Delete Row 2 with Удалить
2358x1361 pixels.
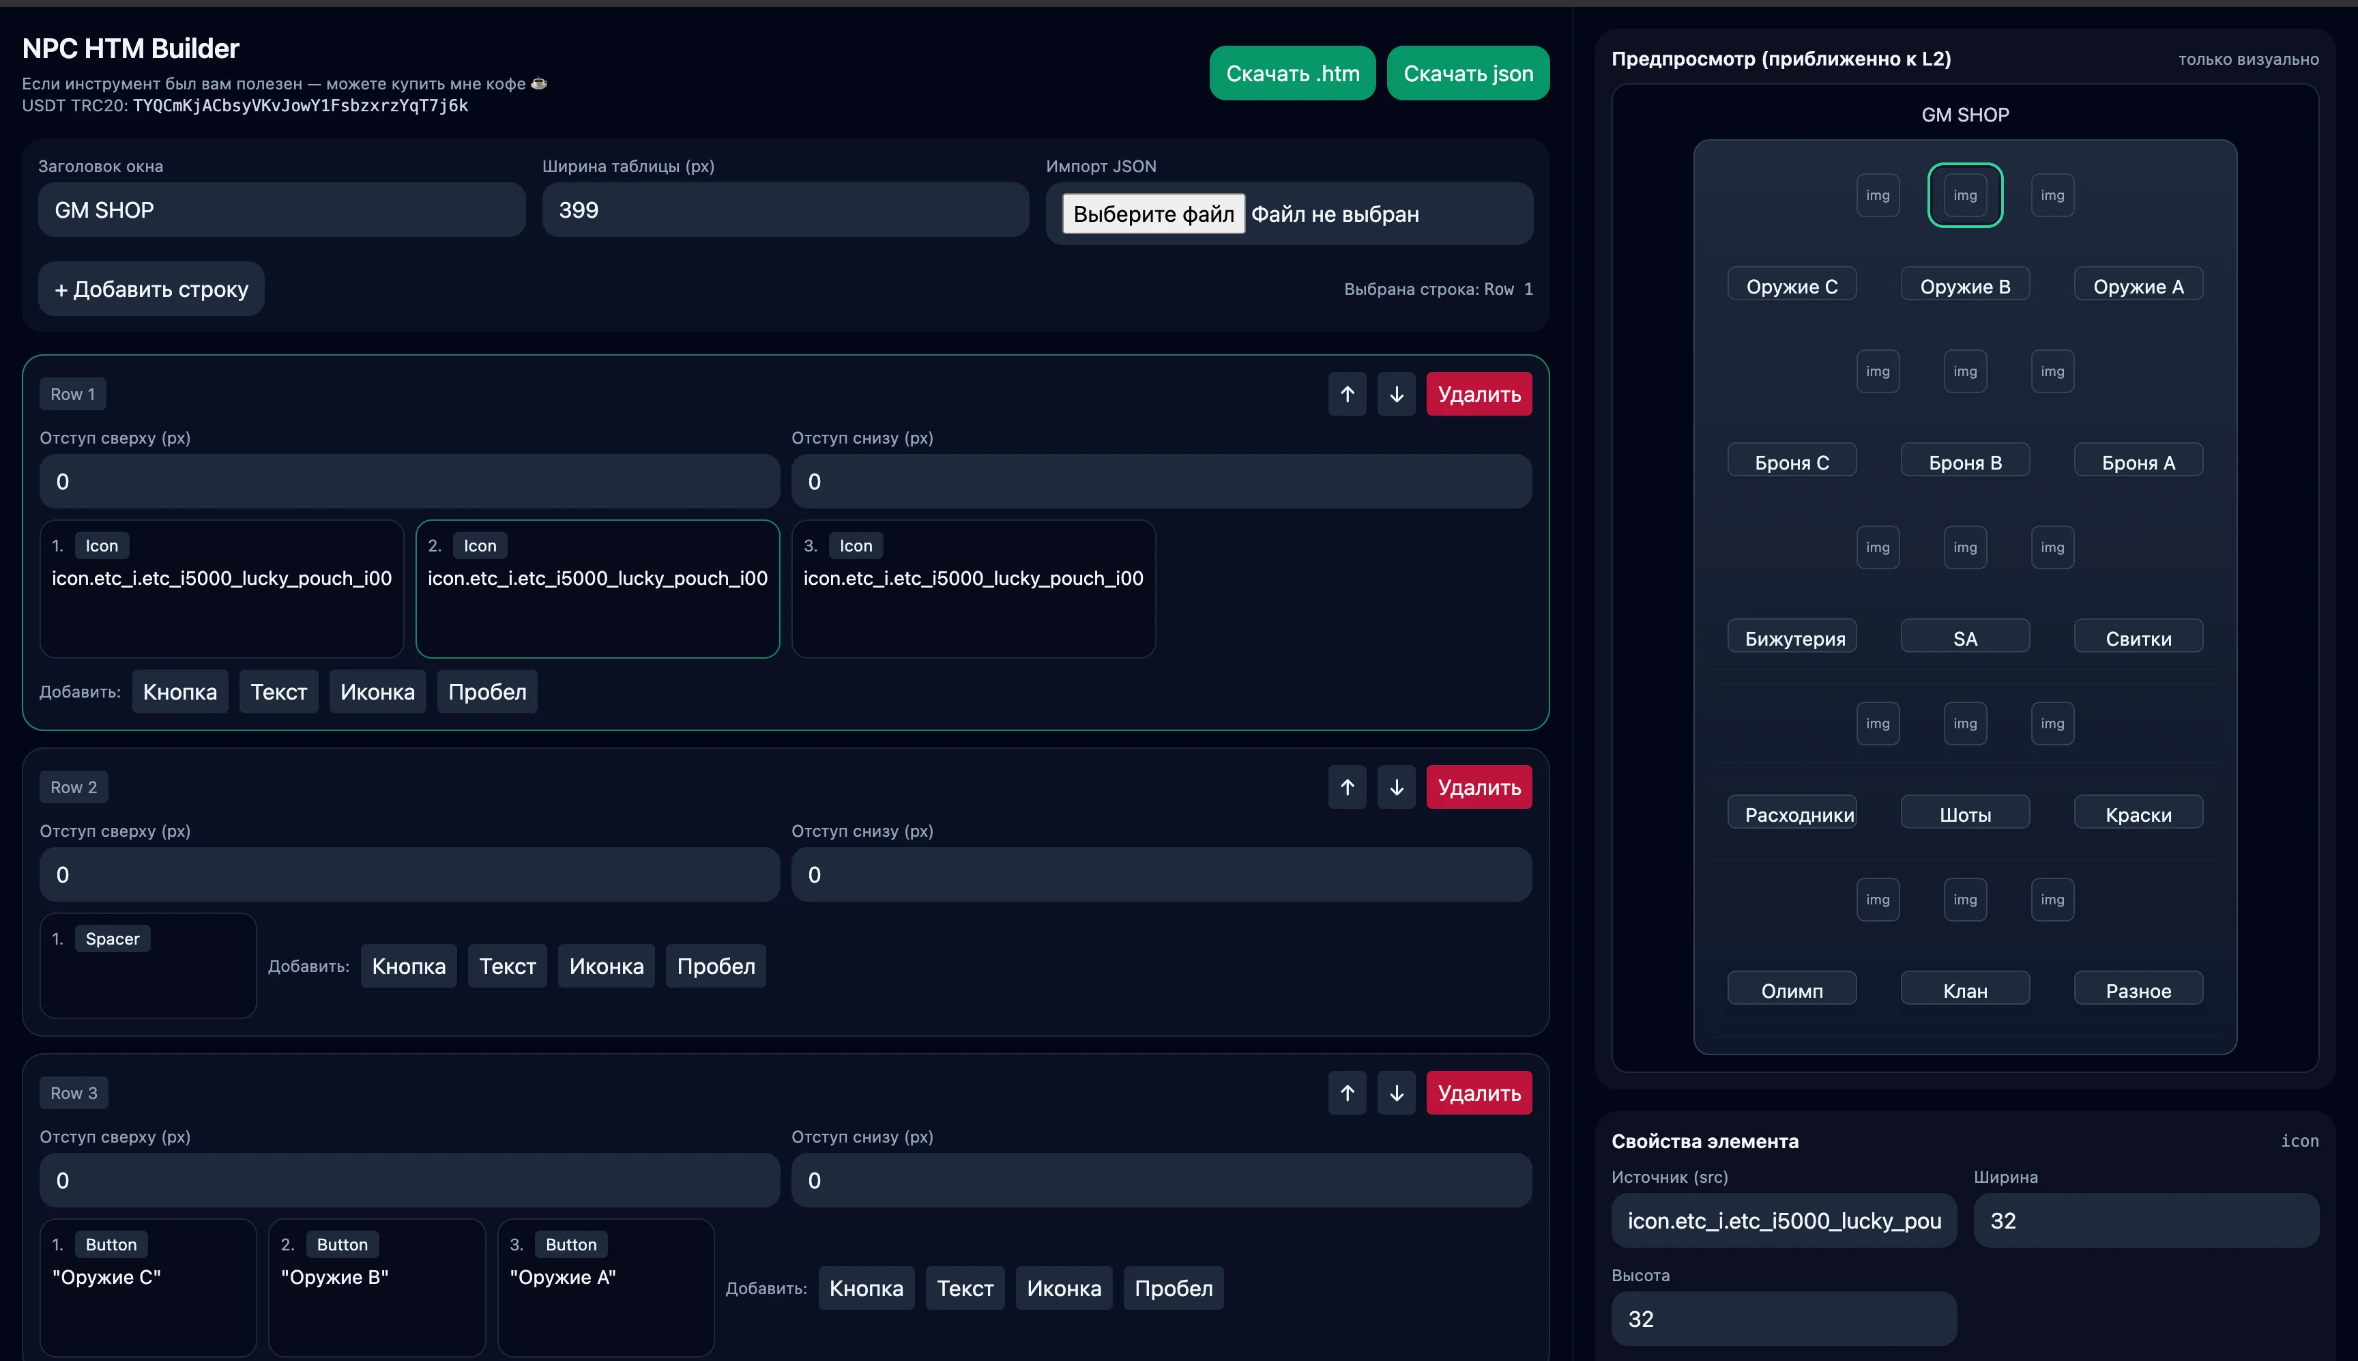(x=1479, y=787)
